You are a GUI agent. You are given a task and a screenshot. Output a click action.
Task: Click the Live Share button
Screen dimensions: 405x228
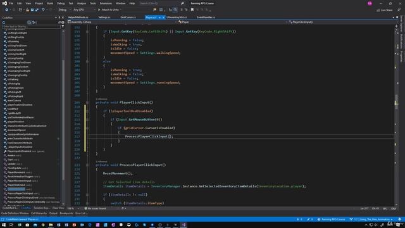384,10
